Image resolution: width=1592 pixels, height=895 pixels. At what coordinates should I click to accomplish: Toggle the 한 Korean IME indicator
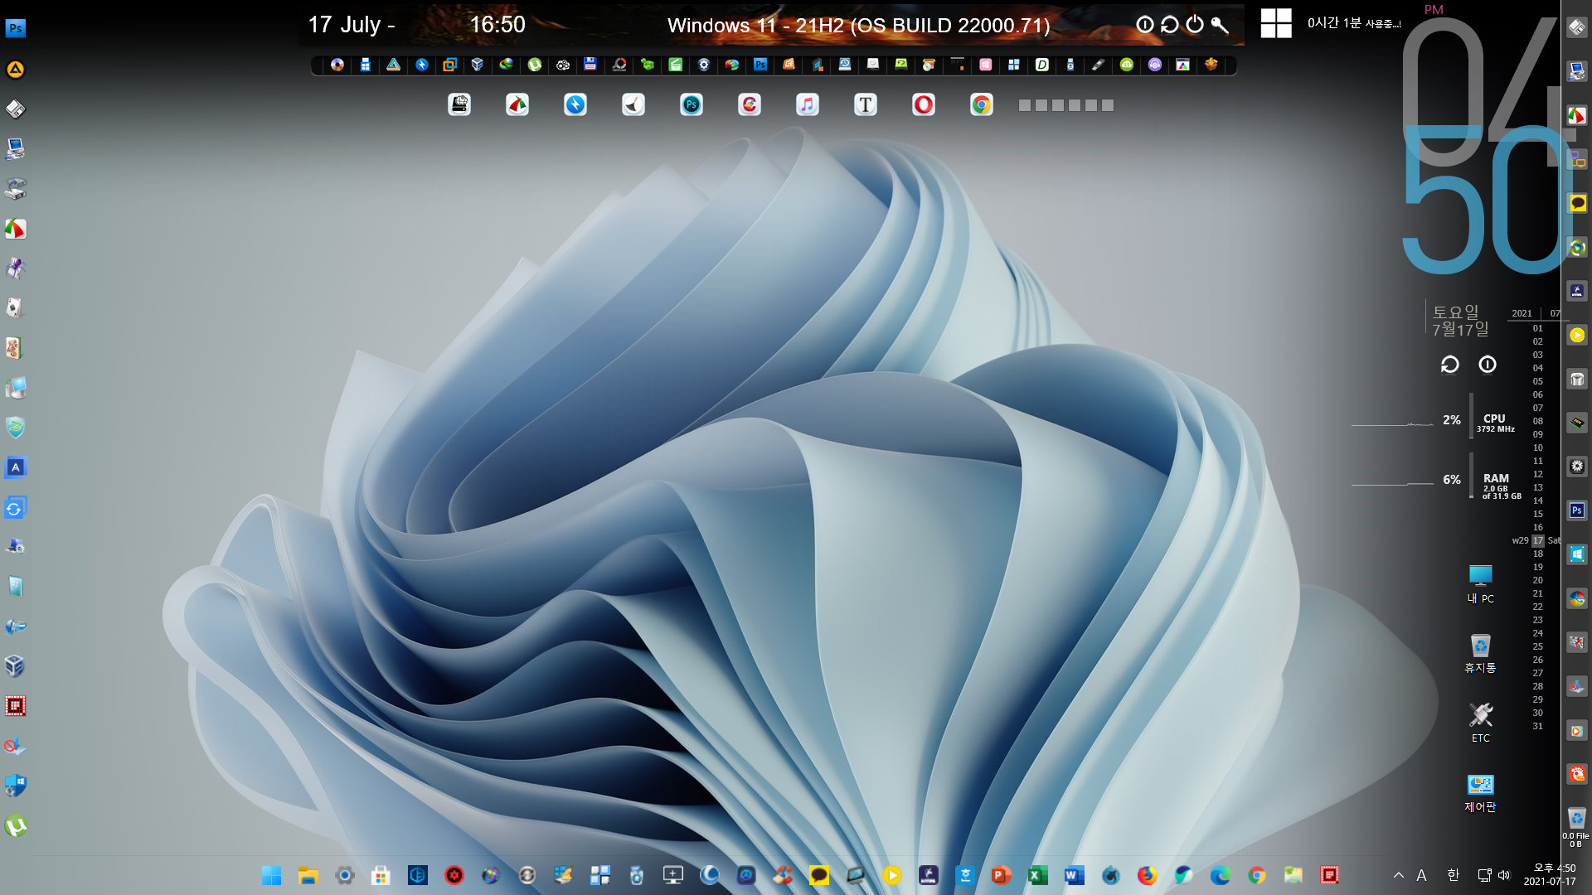pyautogui.click(x=1453, y=875)
